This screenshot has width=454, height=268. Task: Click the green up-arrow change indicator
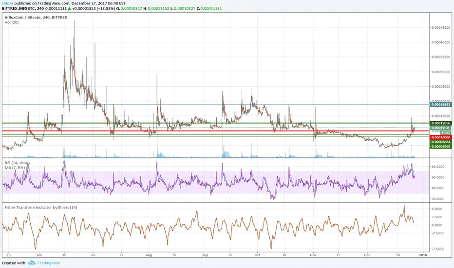coord(70,8)
